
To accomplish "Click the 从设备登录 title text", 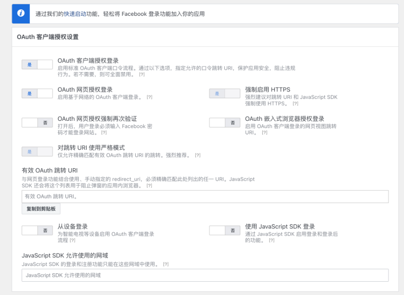I will [x=73, y=227].
